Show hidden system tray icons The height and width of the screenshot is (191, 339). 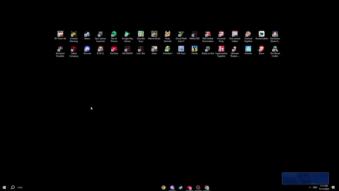pos(310,187)
